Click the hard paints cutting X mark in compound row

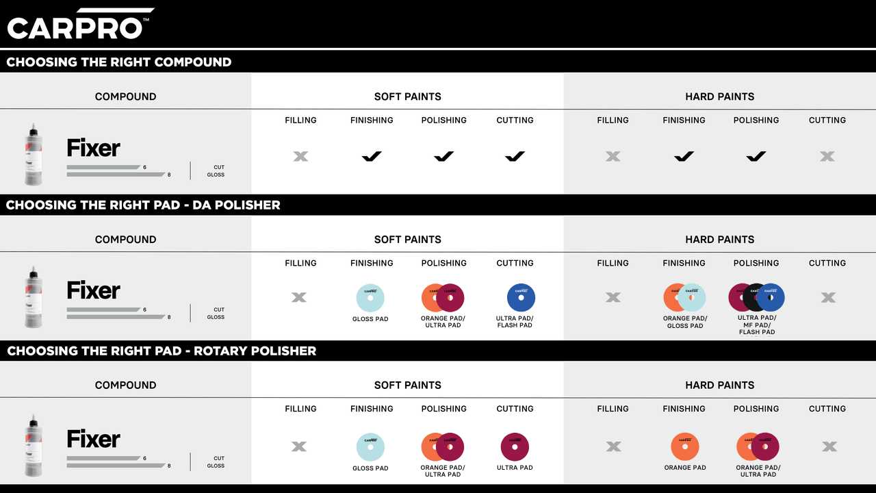(x=827, y=157)
